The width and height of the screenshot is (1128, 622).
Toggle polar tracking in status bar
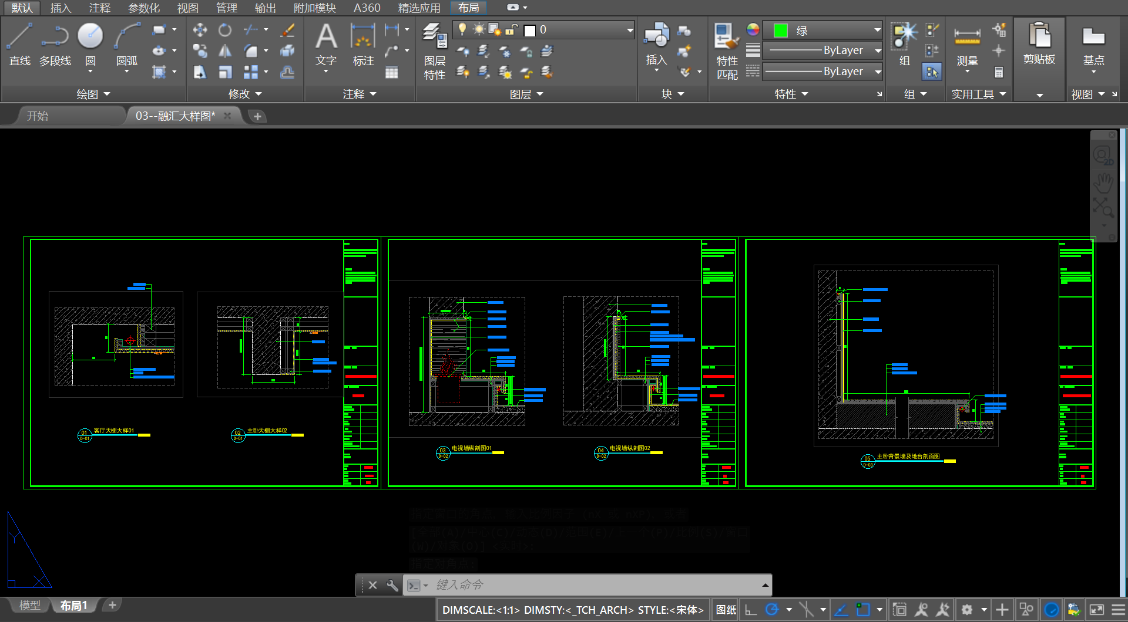point(772,610)
